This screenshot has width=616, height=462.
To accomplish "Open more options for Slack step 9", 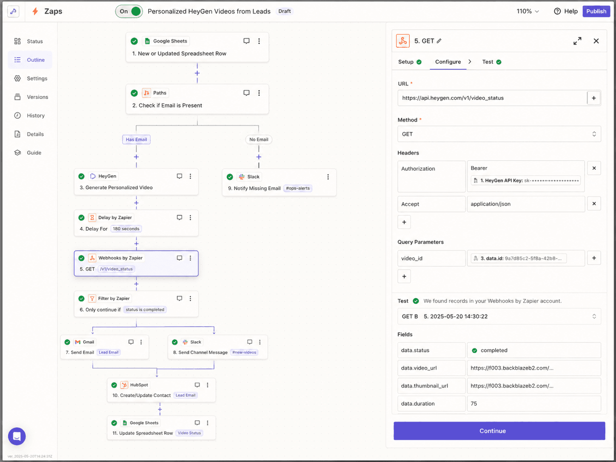I will 328,177.
